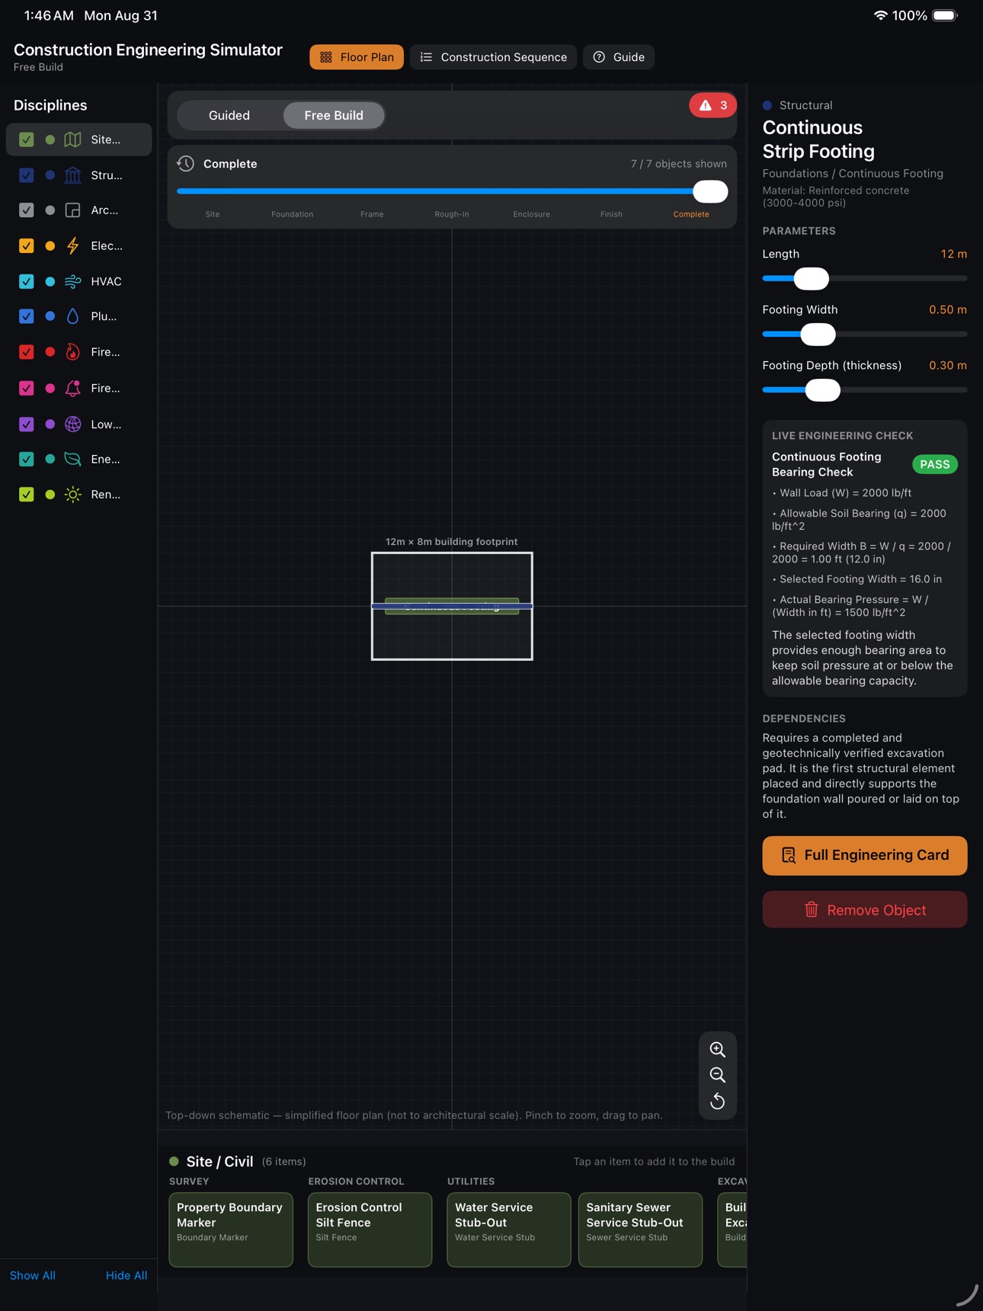The height and width of the screenshot is (1311, 983).
Task: Open the Guide tab
Action: pyautogui.click(x=619, y=57)
